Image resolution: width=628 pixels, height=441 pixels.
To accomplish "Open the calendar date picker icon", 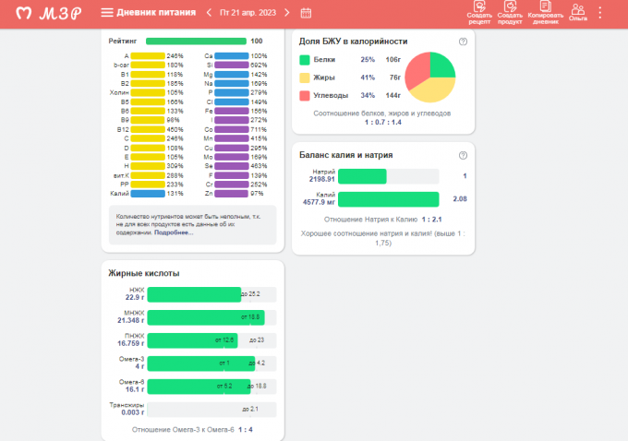I will click(307, 13).
